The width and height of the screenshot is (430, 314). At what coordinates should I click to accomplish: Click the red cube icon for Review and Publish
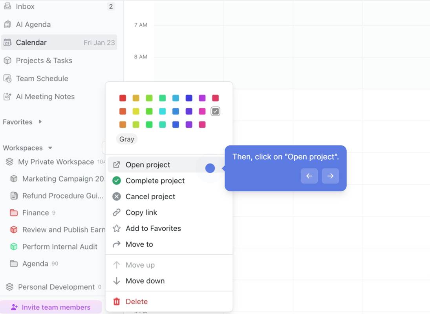14,230
